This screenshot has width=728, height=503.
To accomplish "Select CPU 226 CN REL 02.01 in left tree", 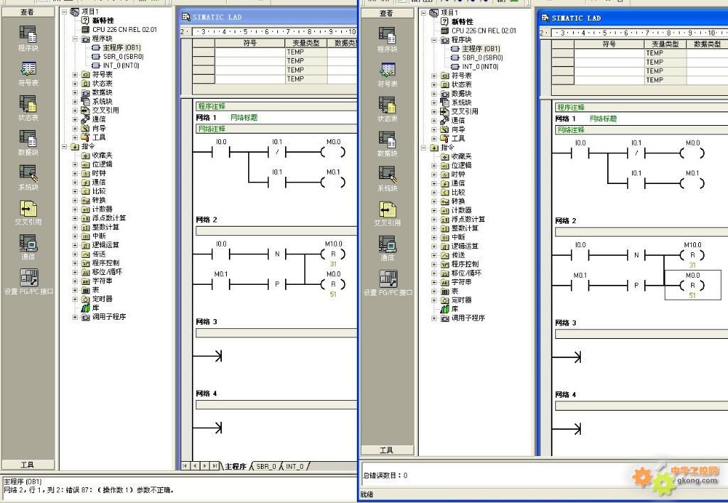I will 124,29.
